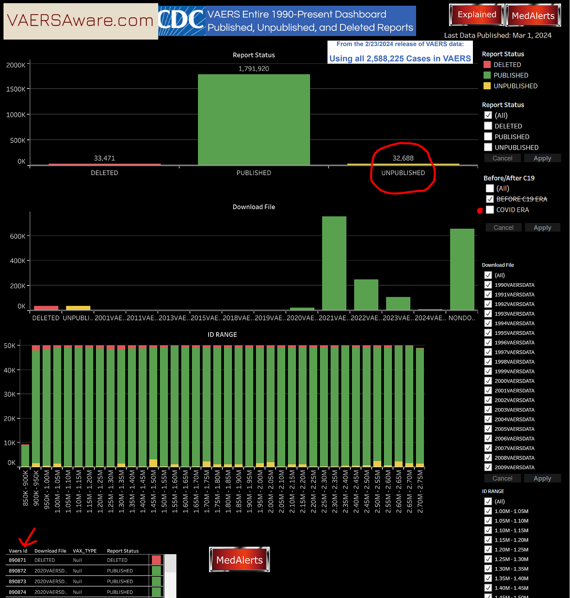Viewport: 570px width, 598px height.
Task: Click the red DELETED bar in Download File chart
Action: pos(46,308)
